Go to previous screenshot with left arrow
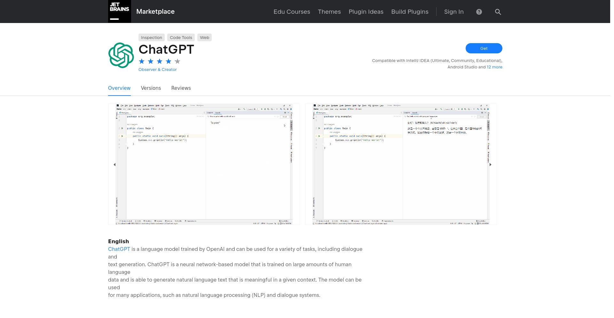 click(x=114, y=165)
